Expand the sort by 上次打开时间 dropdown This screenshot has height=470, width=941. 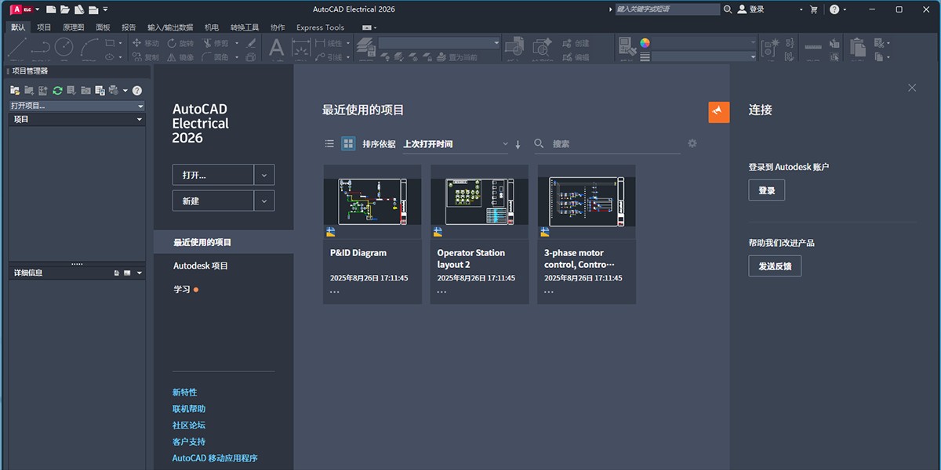tap(506, 143)
